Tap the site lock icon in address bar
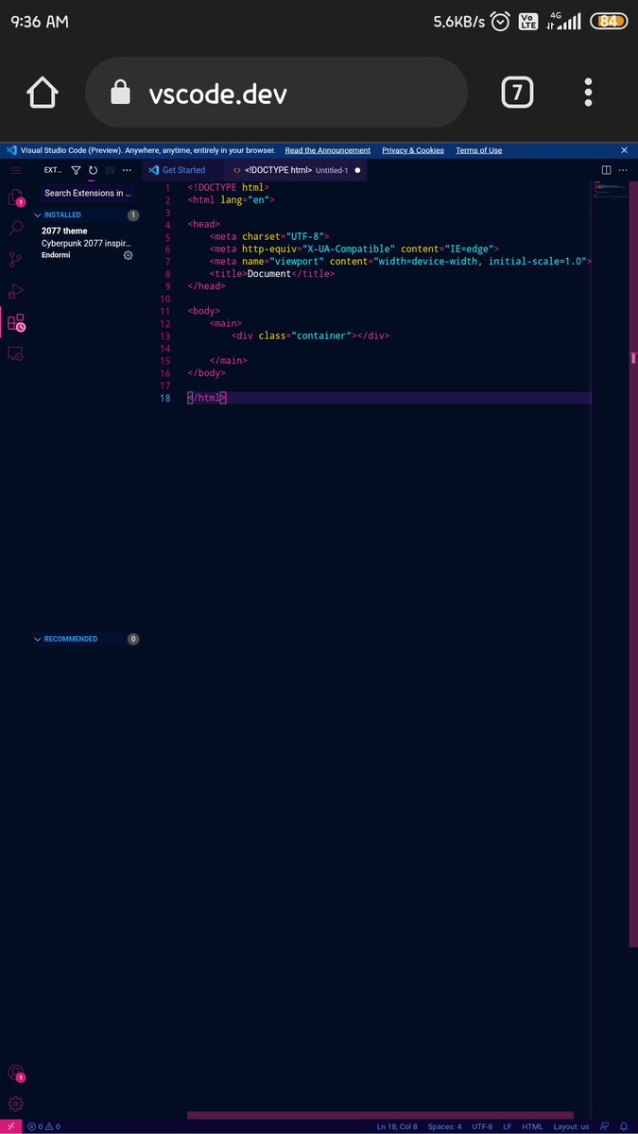 tap(120, 93)
